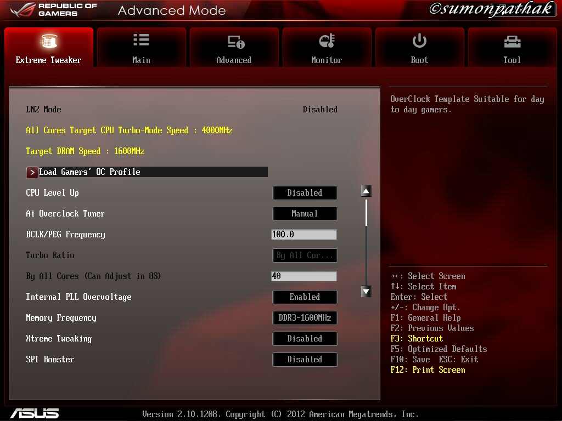This screenshot has height=421, width=562.
Task: Click the Boot tab power icon
Action: (x=419, y=41)
